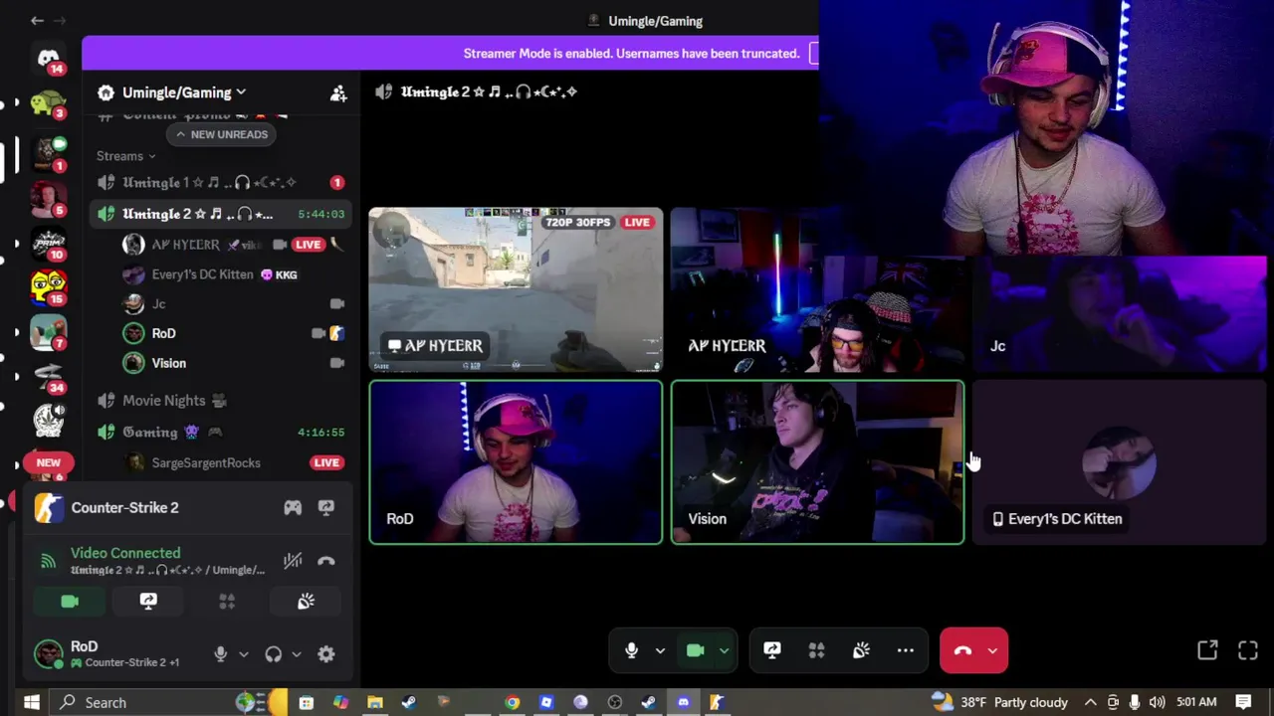Image resolution: width=1274 pixels, height=716 pixels.
Task: Collapse the Streams category
Action: coord(126,156)
